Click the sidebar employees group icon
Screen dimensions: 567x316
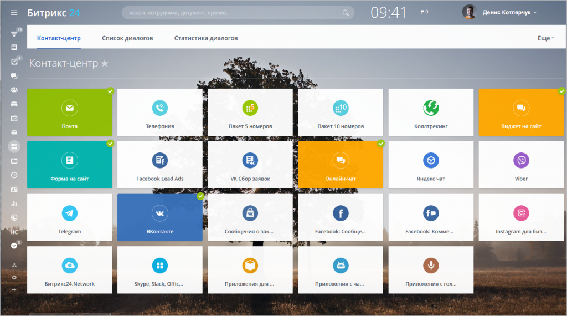[14, 90]
